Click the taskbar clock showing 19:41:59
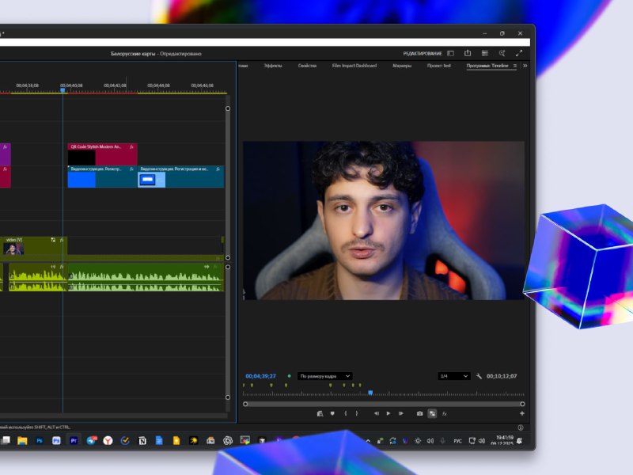The height and width of the screenshot is (475, 633). pyautogui.click(x=502, y=441)
